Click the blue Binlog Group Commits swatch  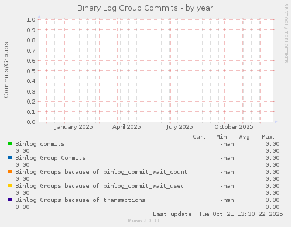click(x=10, y=157)
